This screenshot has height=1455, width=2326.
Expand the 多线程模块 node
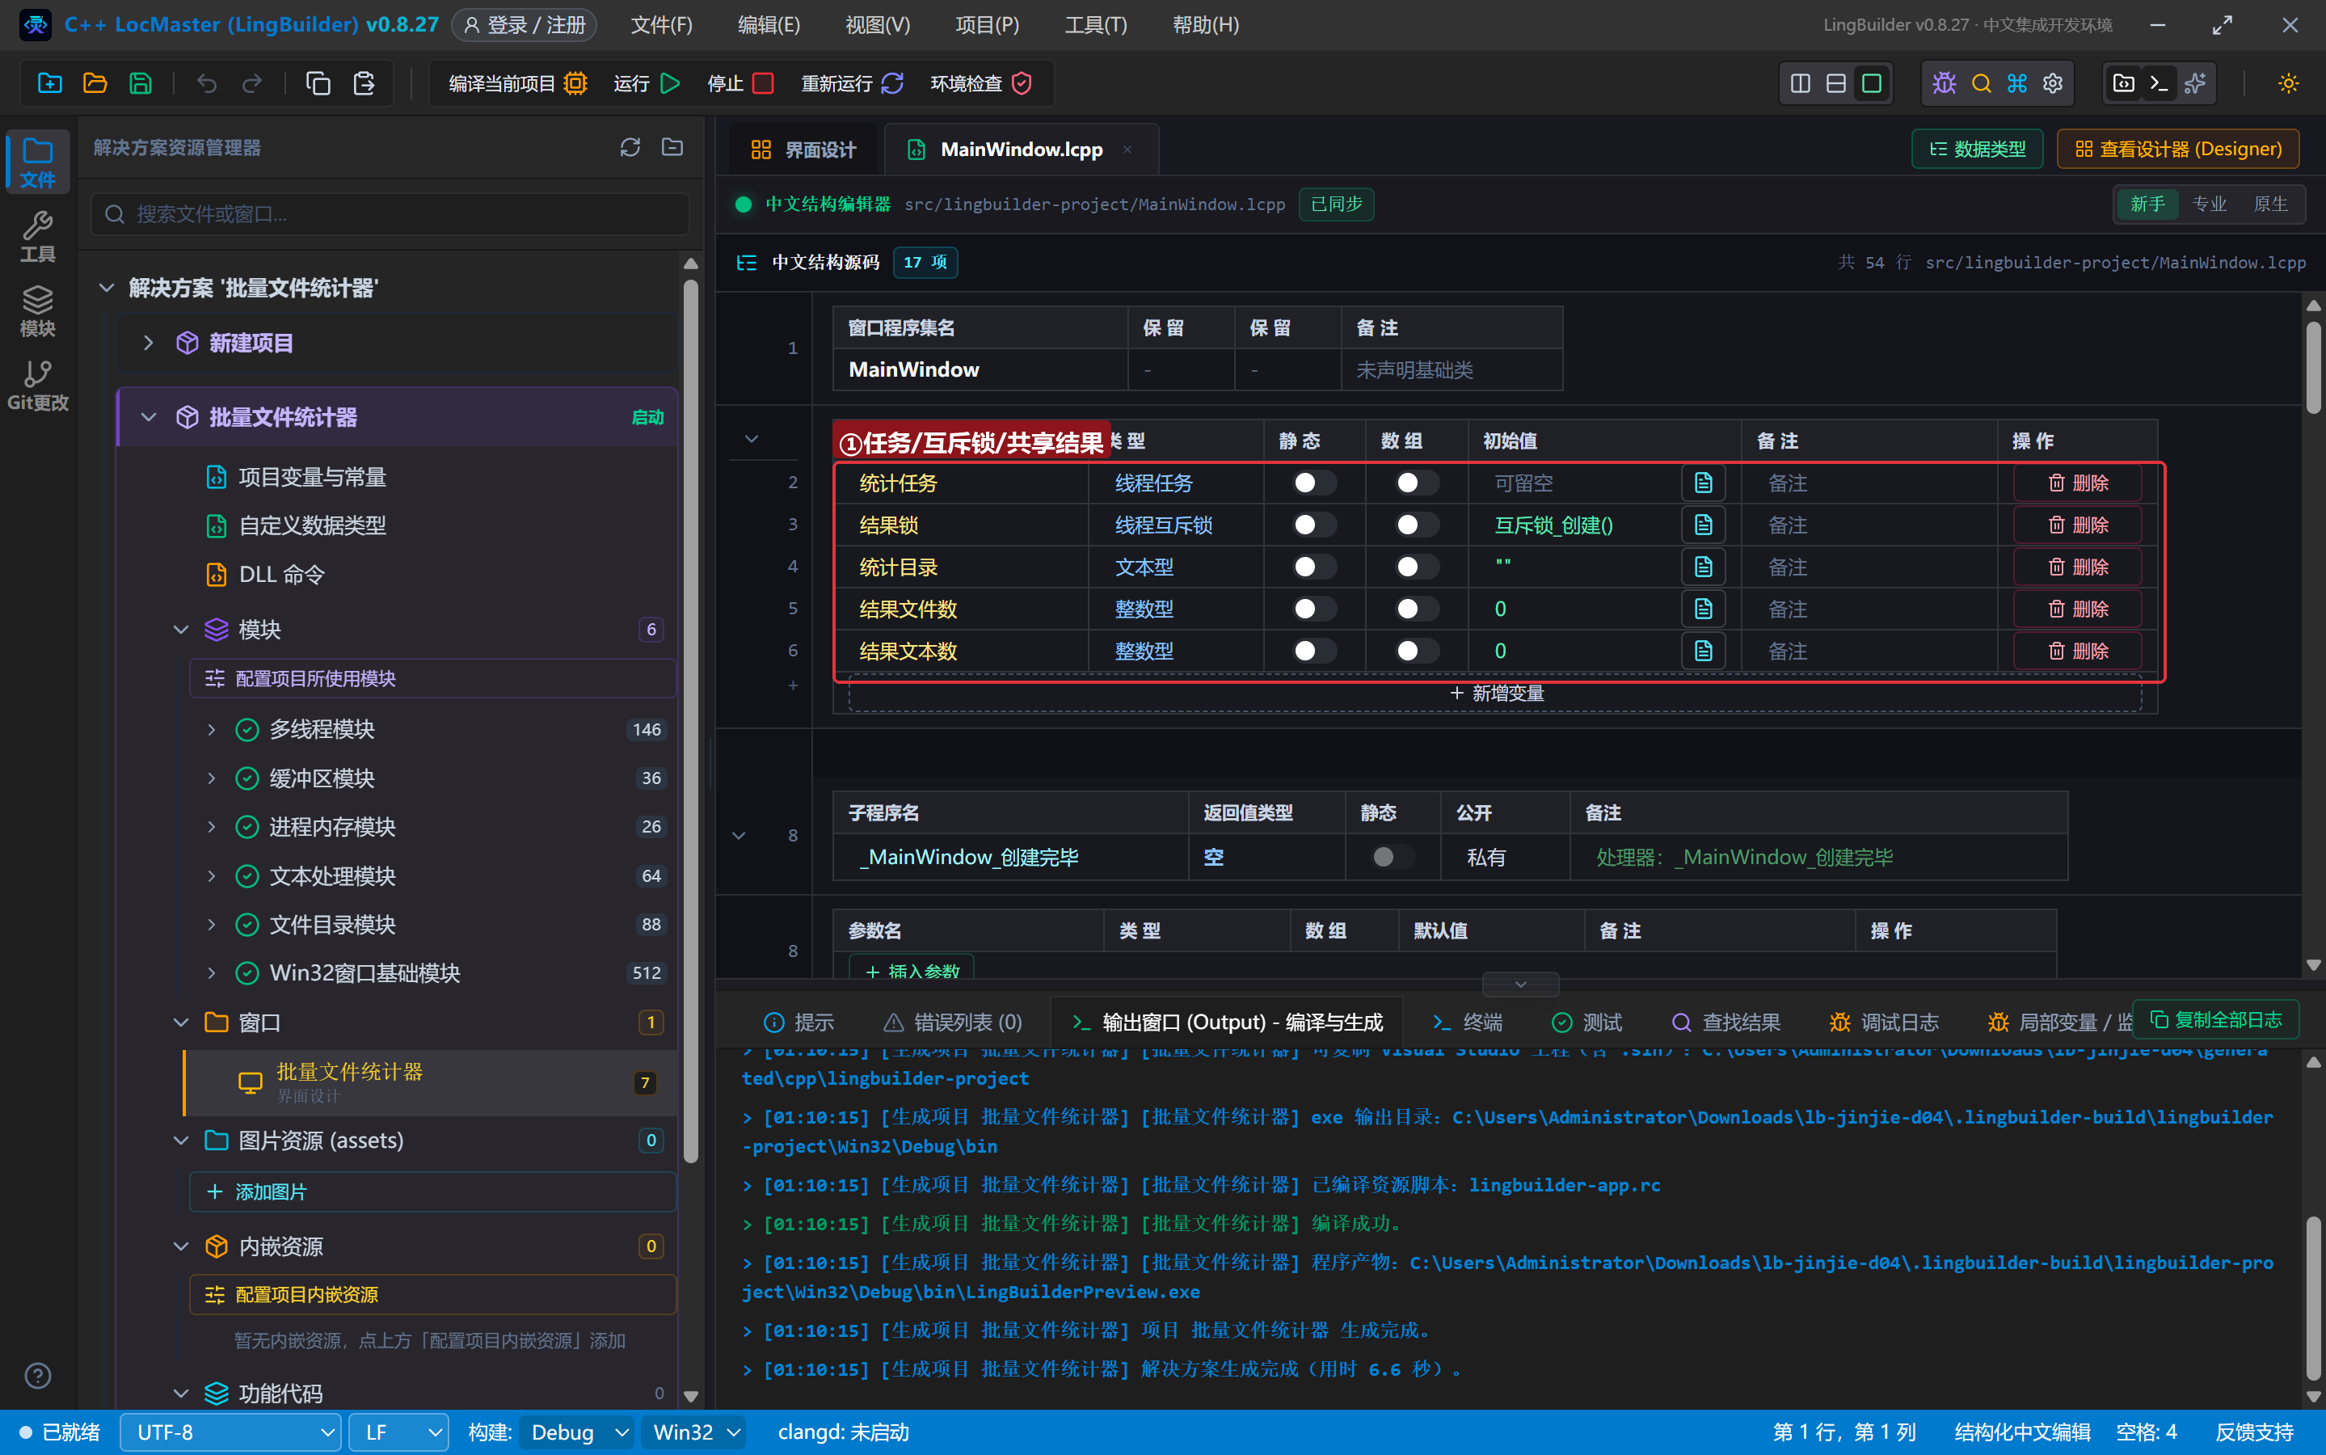click(211, 729)
